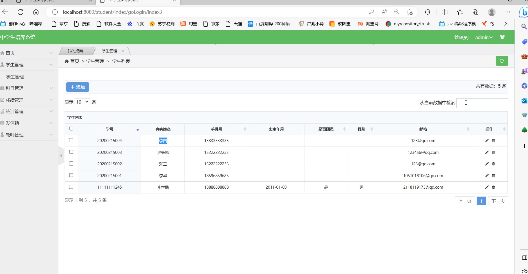528x274 pixels.
Task: Open 学生管理 submenu item in sidebar
Action: 15,77
